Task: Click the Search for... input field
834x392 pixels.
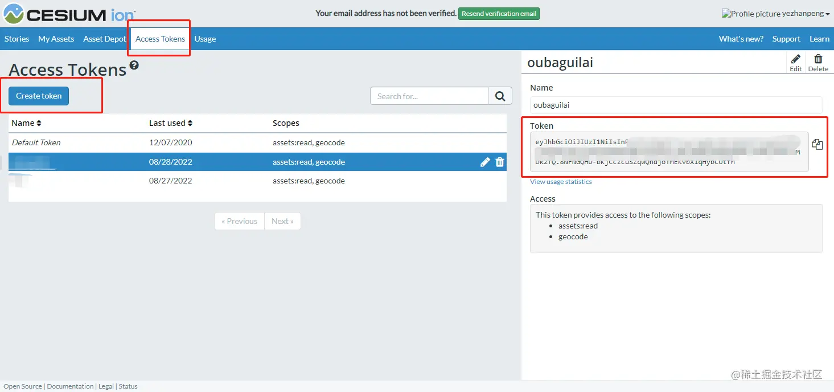Action: click(429, 96)
